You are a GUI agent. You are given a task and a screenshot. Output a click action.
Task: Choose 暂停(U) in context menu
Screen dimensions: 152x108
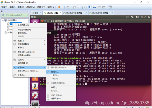(x=30, y=47)
